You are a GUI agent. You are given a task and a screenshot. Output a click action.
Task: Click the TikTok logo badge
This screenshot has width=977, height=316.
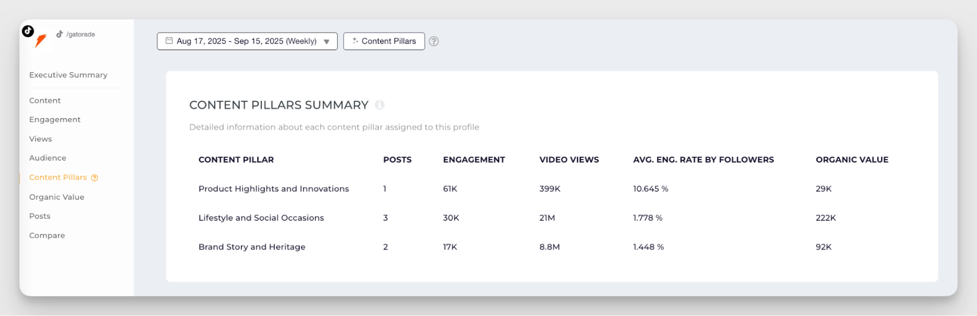tap(28, 31)
